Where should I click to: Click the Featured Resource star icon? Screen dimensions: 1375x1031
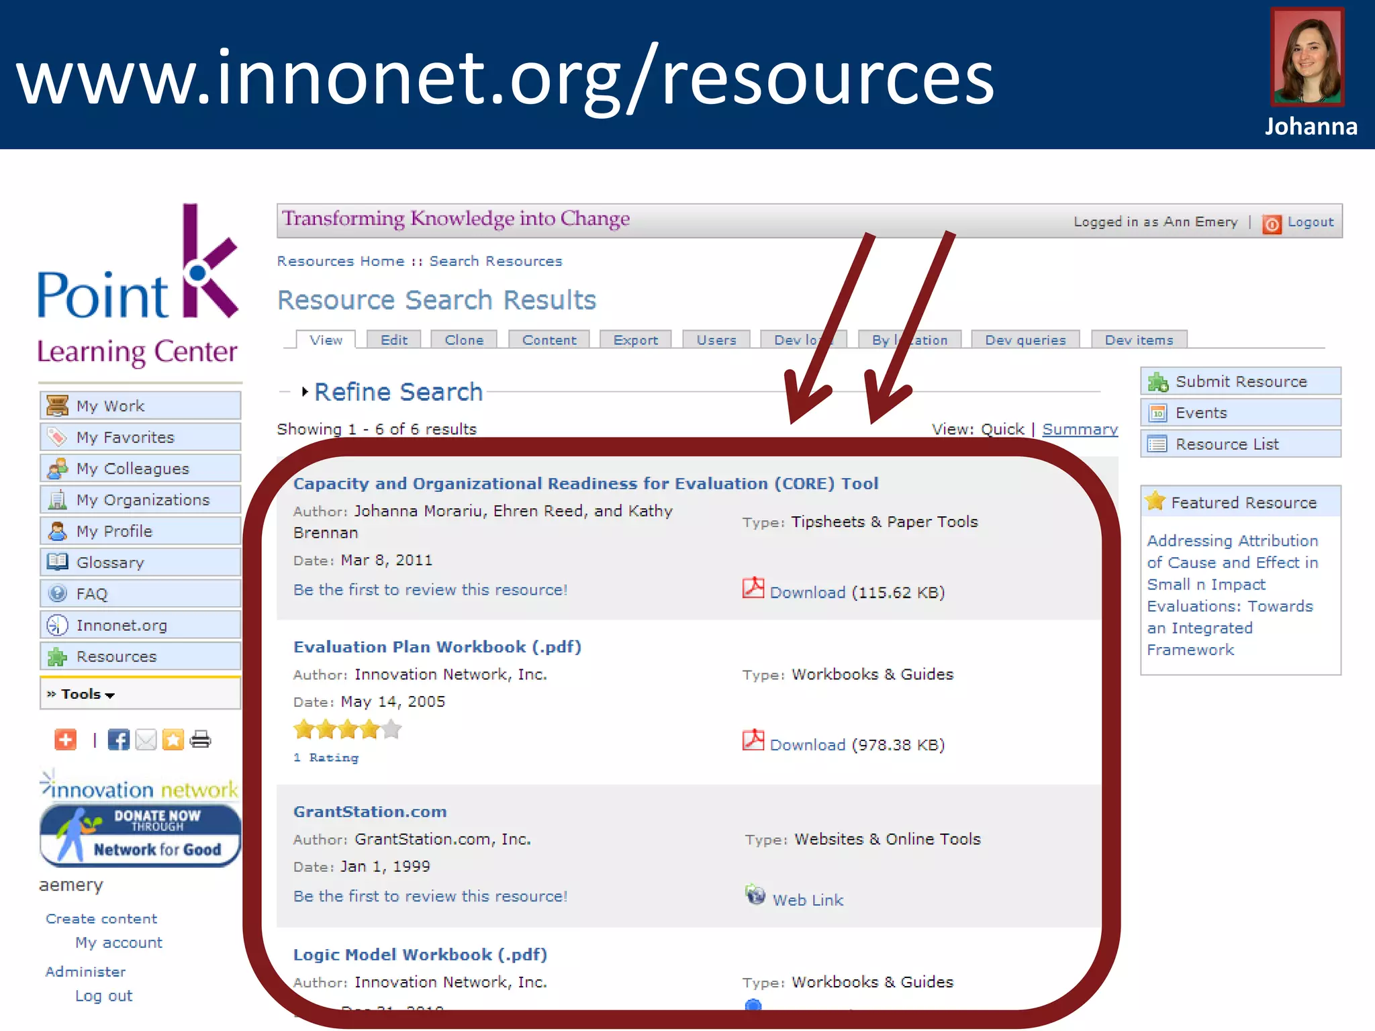point(1155,501)
